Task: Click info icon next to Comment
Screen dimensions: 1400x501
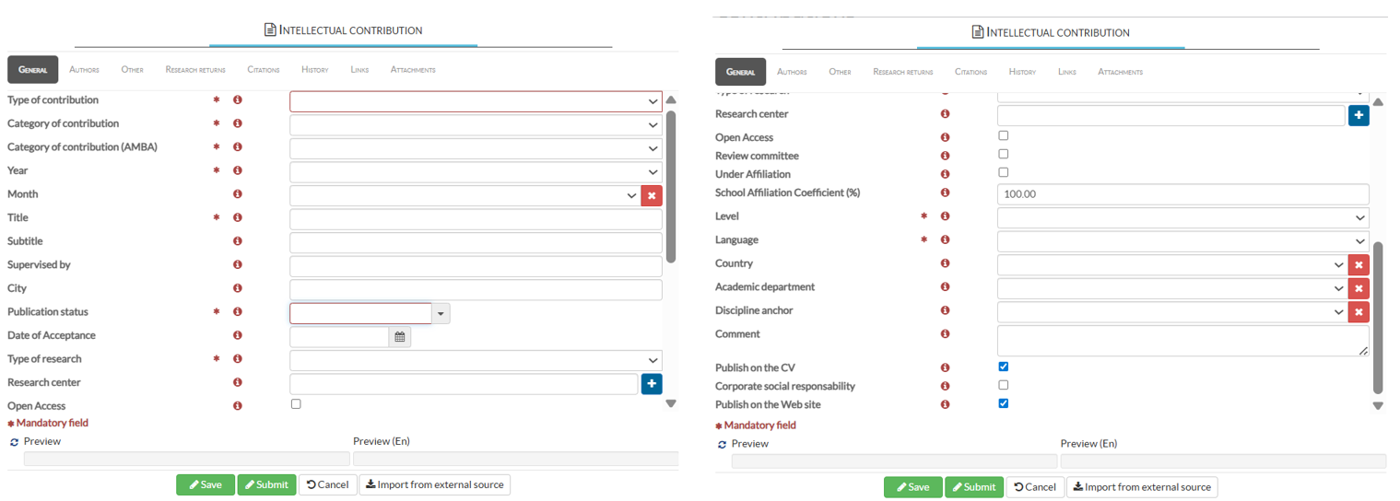Action: coord(945,334)
